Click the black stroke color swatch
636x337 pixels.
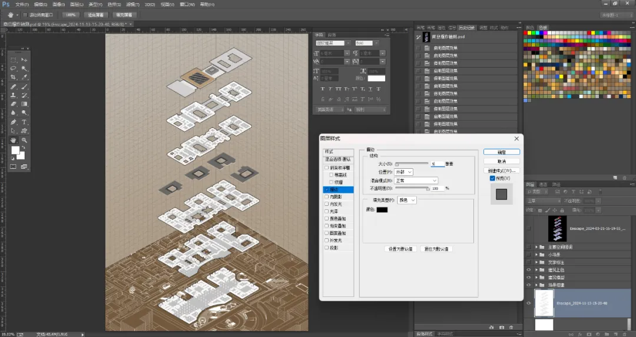[x=382, y=210]
